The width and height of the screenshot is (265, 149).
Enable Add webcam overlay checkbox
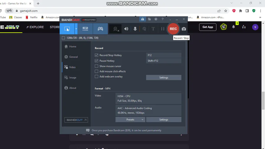click(96, 77)
